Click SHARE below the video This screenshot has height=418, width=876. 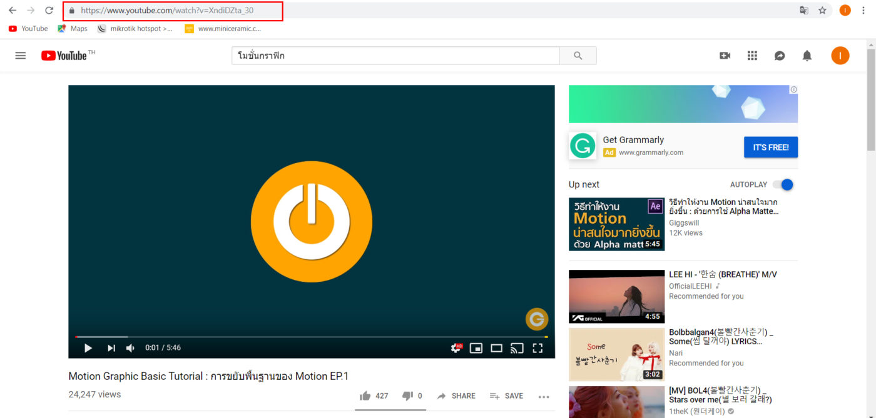(x=456, y=396)
